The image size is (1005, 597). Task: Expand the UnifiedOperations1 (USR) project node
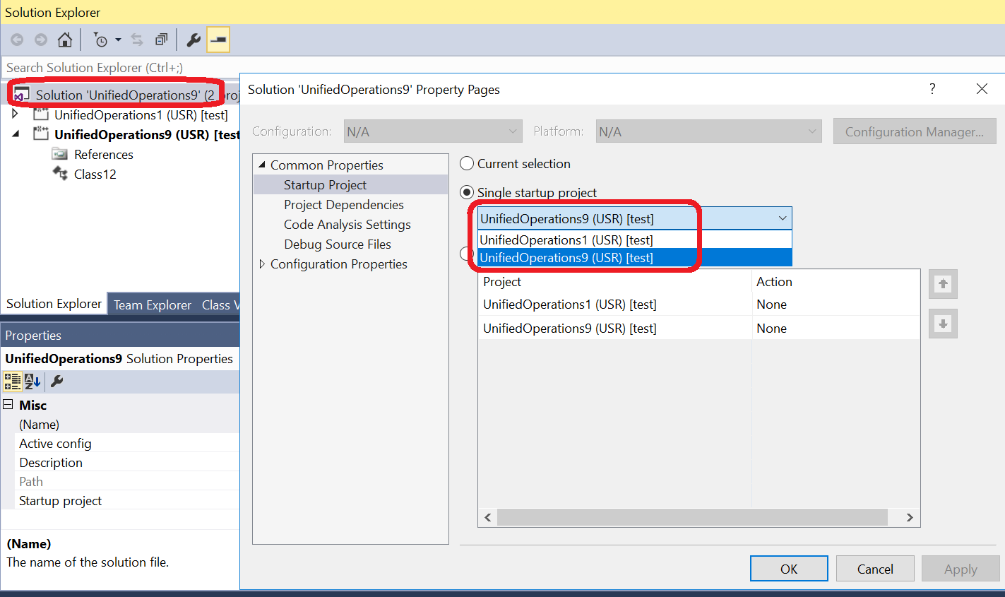pyautogui.click(x=15, y=114)
